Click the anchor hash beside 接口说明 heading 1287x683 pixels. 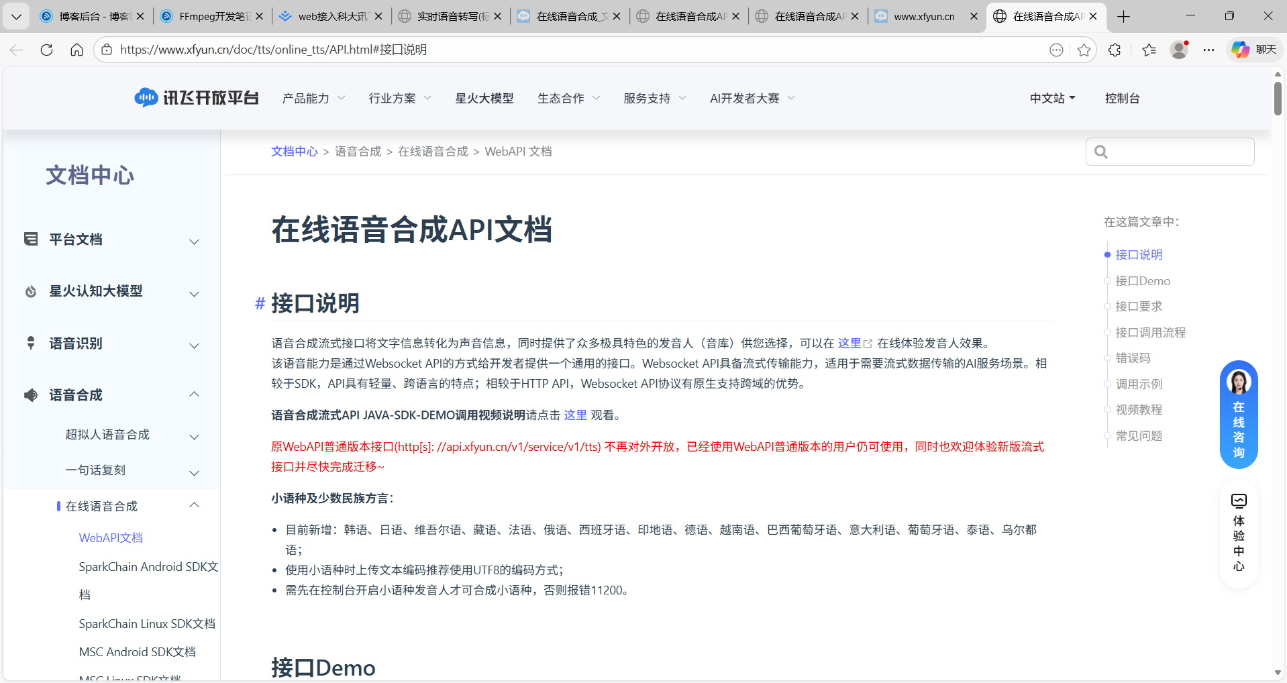coord(260,304)
